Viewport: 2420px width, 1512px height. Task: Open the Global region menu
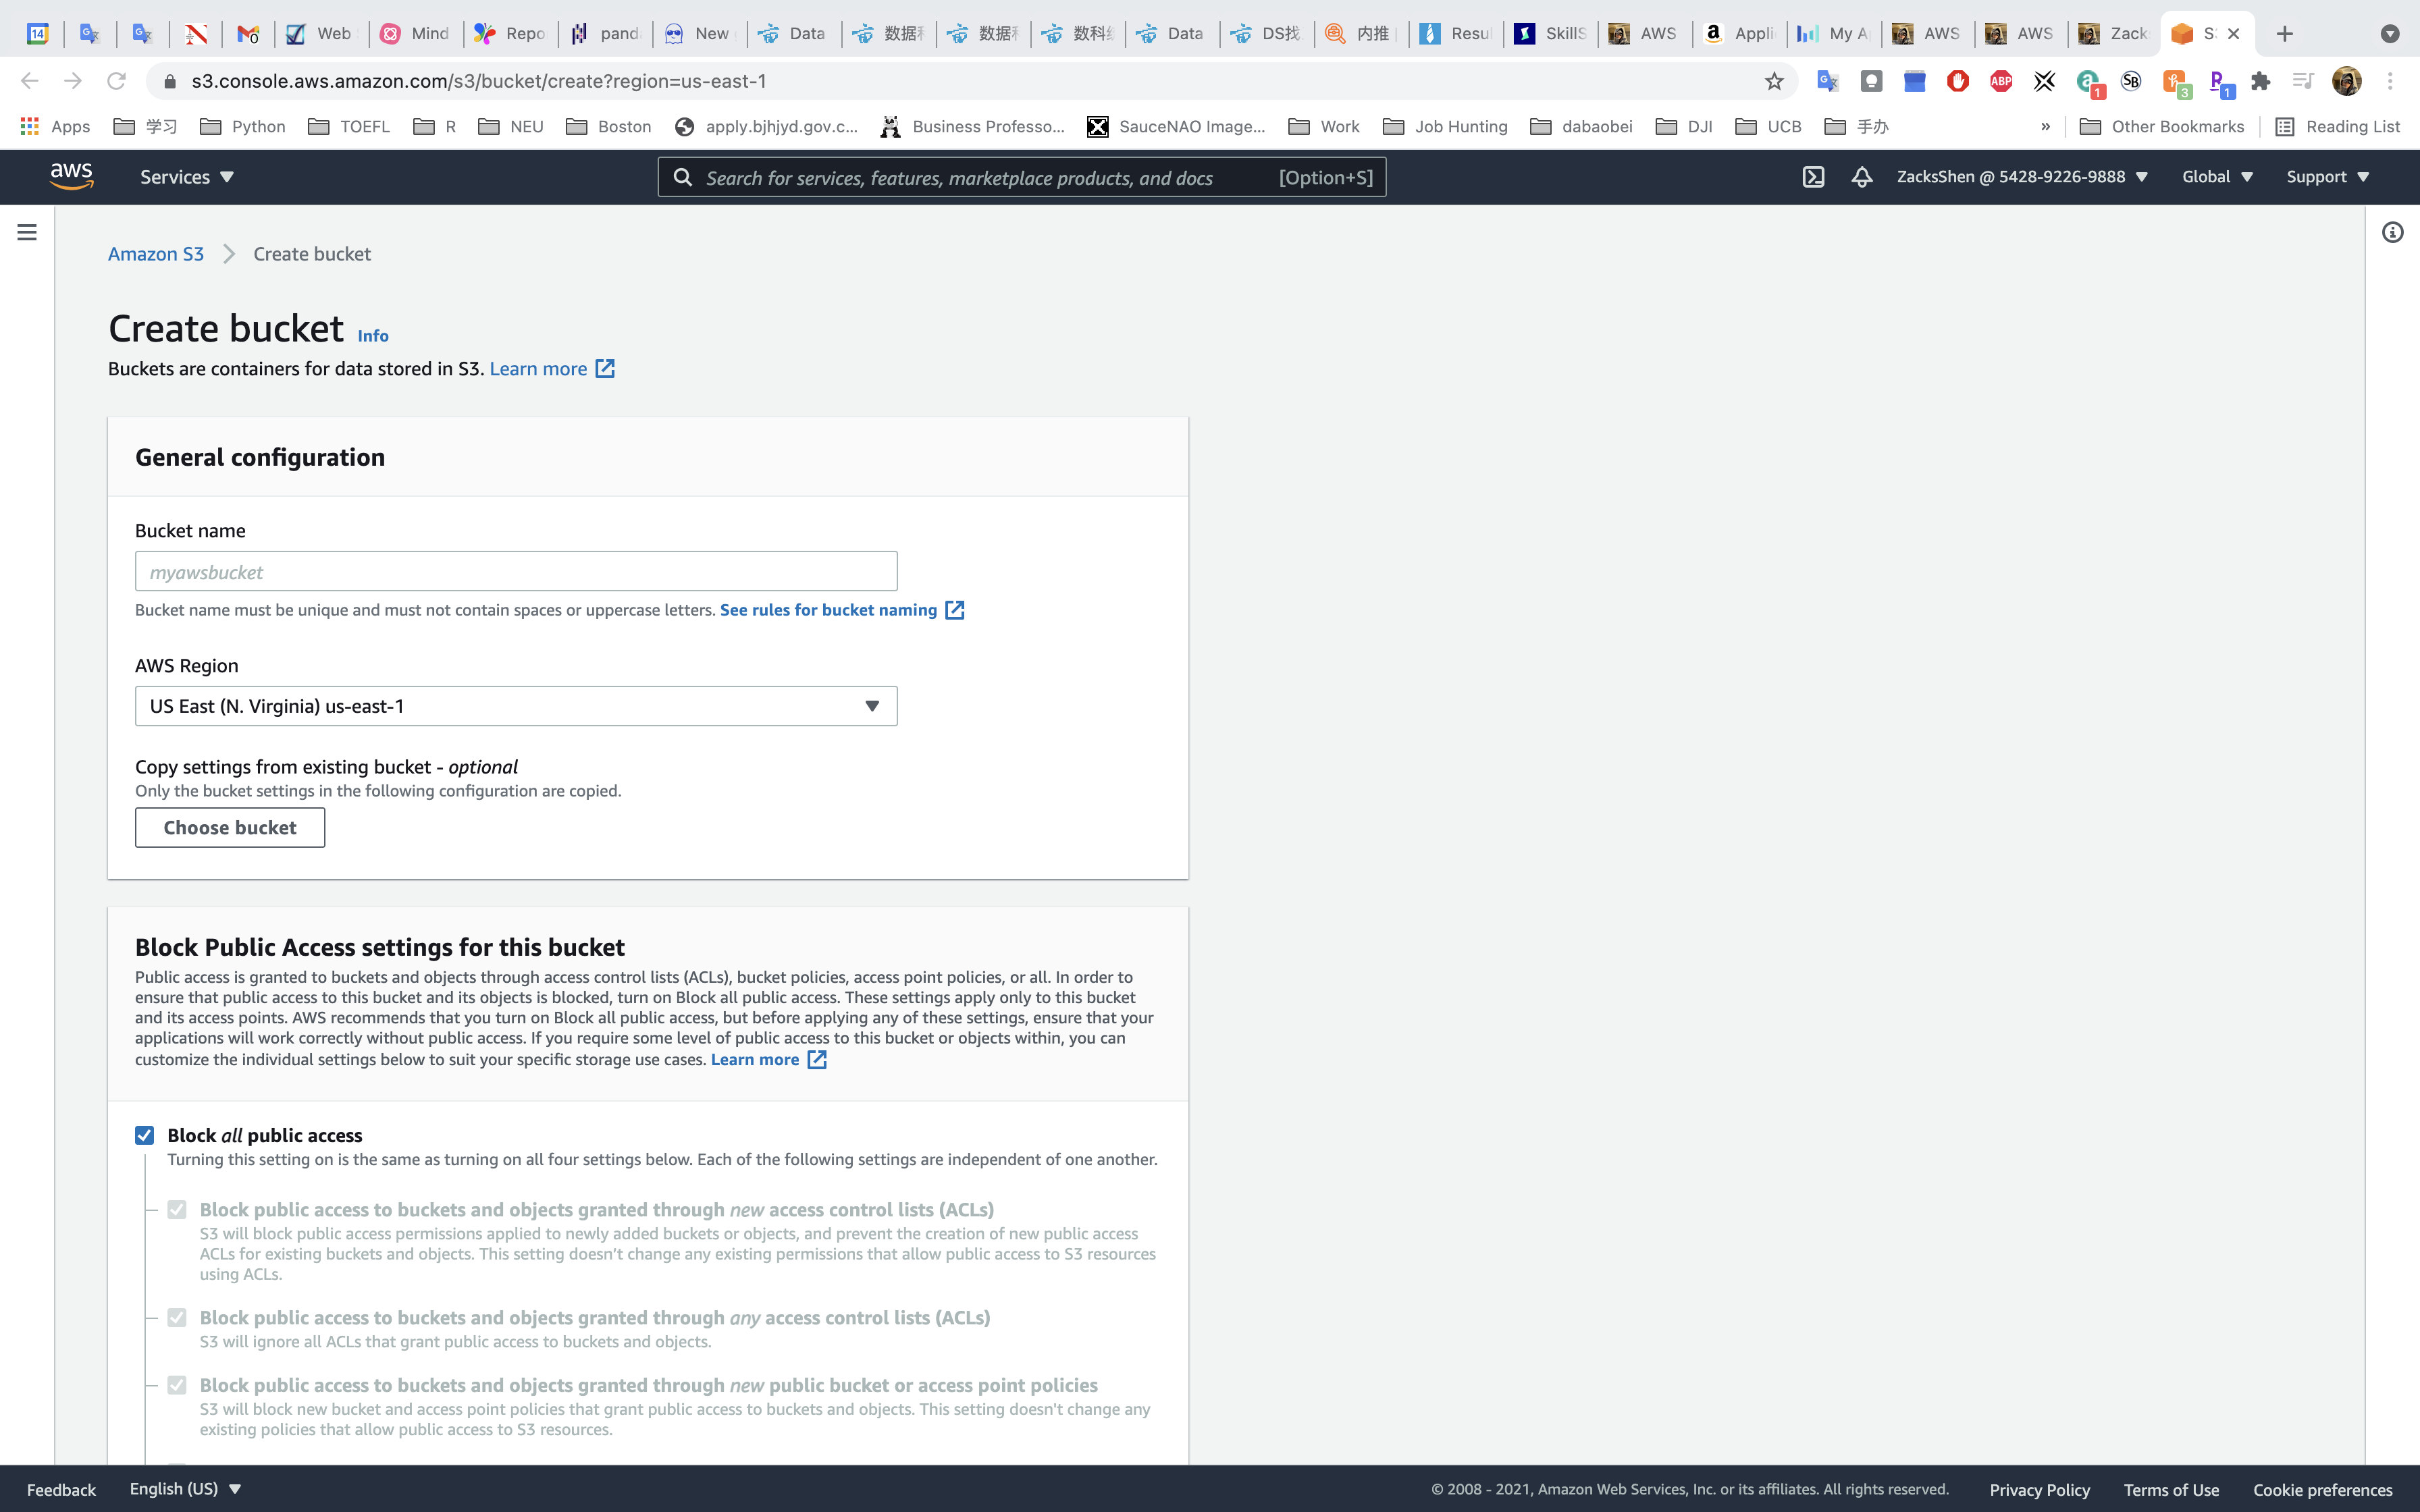click(x=2217, y=177)
